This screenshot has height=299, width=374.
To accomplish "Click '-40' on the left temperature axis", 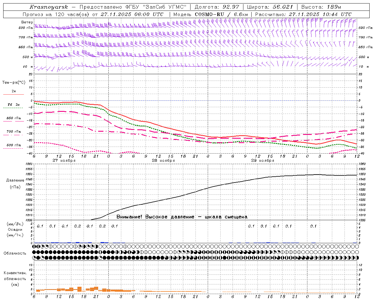I will pyautogui.click(x=30, y=154).
